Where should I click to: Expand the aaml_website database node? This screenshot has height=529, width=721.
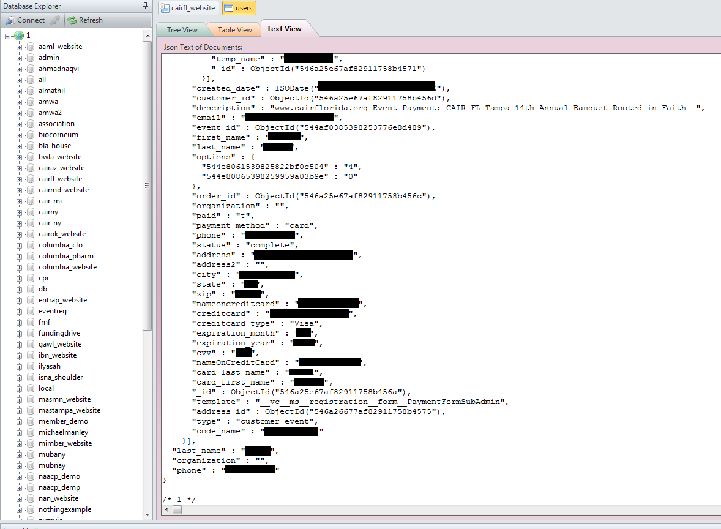20,47
